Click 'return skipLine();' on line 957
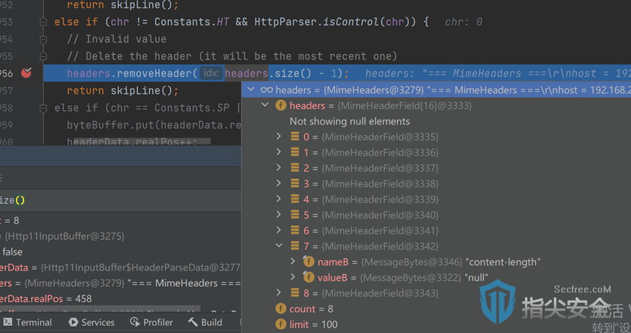The height and width of the screenshot is (333, 631). coord(123,91)
